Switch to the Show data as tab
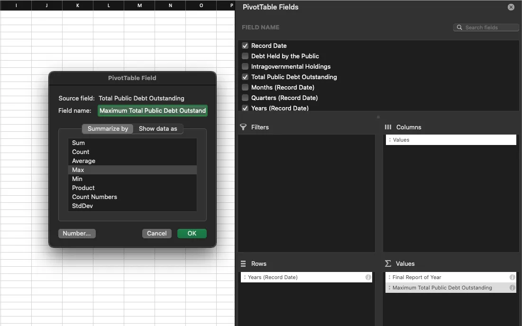Viewport: 522px width, 326px height. (x=158, y=128)
